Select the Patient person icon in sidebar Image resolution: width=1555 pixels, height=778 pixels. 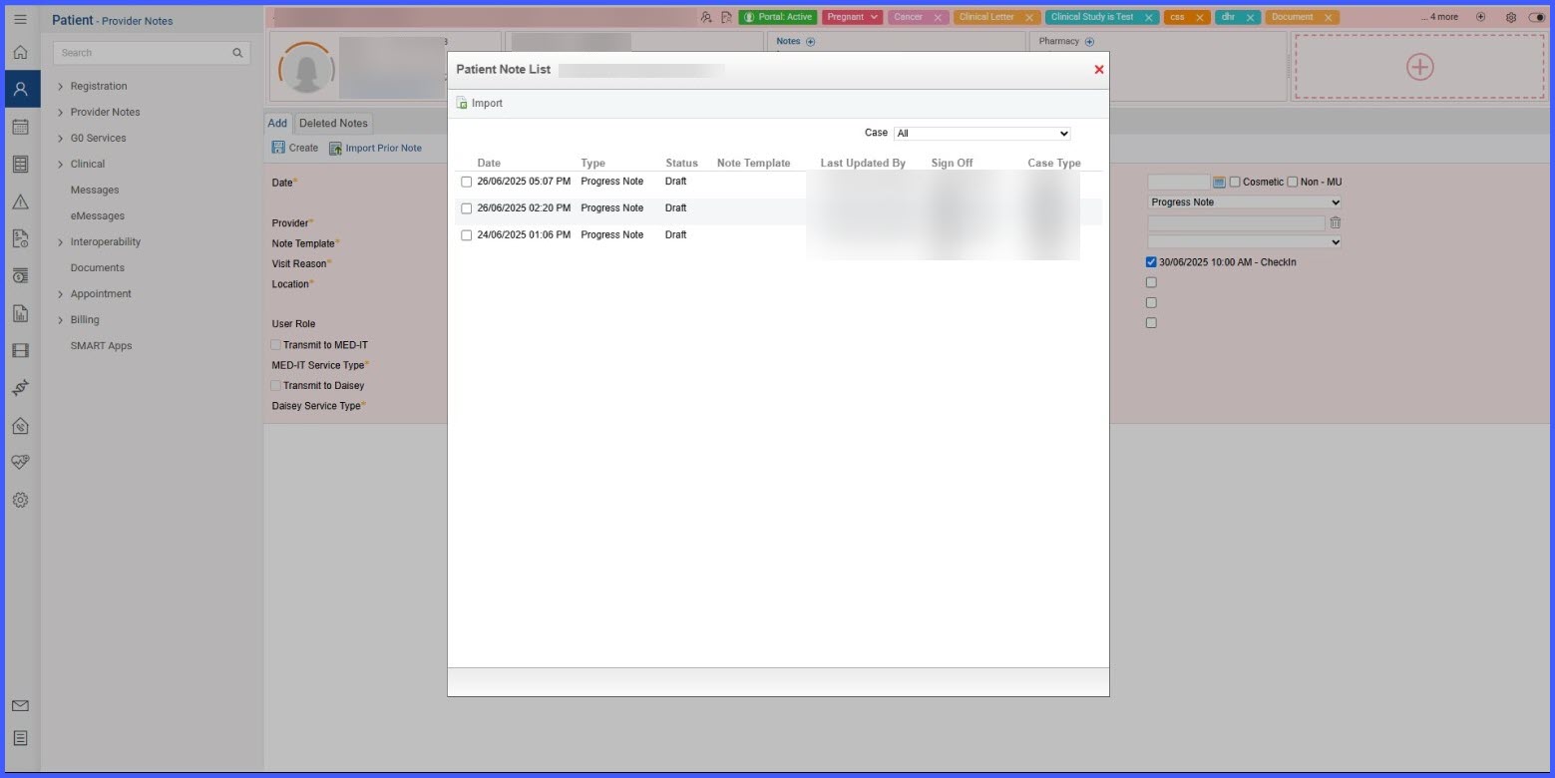click(20, 89)
